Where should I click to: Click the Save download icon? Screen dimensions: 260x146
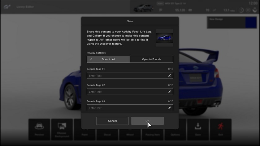(x=198, y=129)
